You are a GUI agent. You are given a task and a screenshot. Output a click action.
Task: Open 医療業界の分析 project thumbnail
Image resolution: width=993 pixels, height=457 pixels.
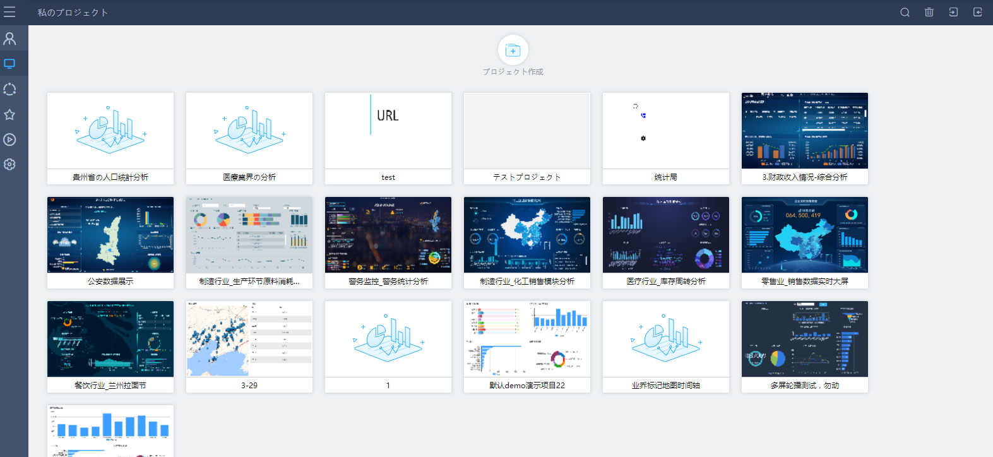tap(249, 131)
